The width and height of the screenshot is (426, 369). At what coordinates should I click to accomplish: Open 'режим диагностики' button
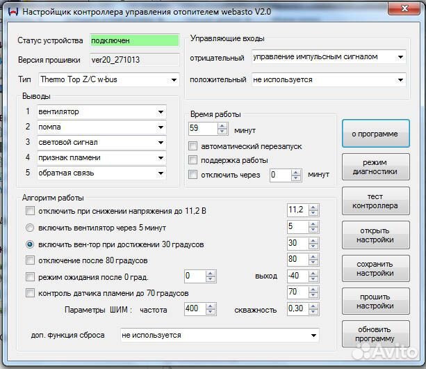point(375,167)
